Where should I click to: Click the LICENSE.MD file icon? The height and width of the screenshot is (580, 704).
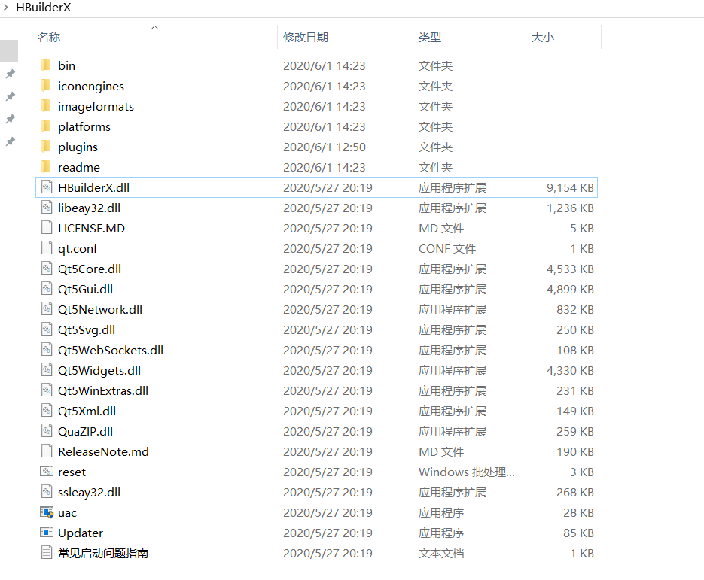pyautogui.click(x=47, y=228)
